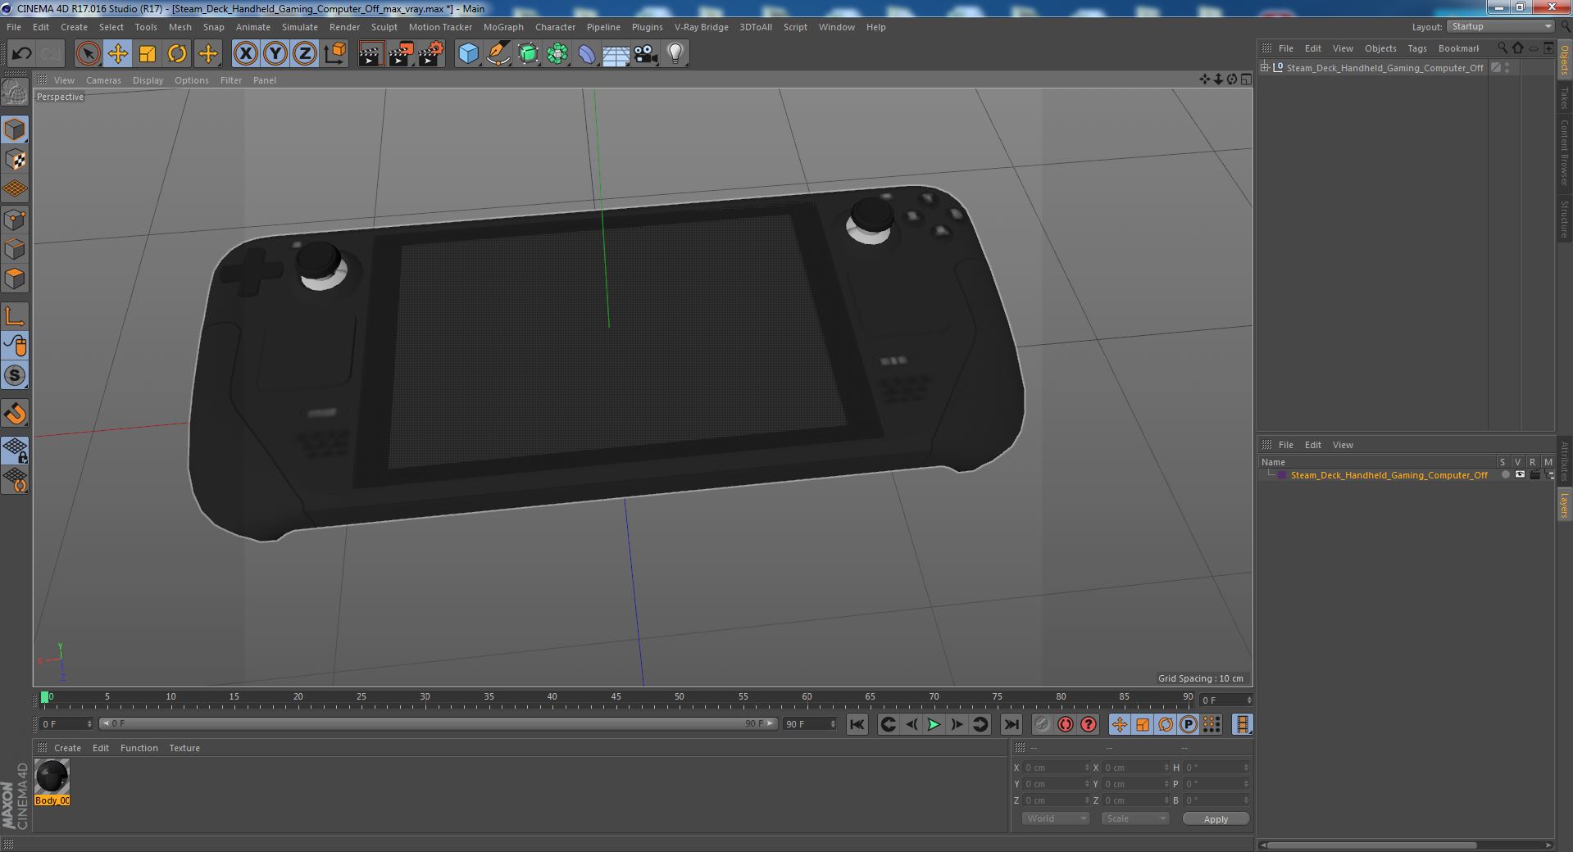
Task: Go to end of animation
Action: [x=1012, y=724]
